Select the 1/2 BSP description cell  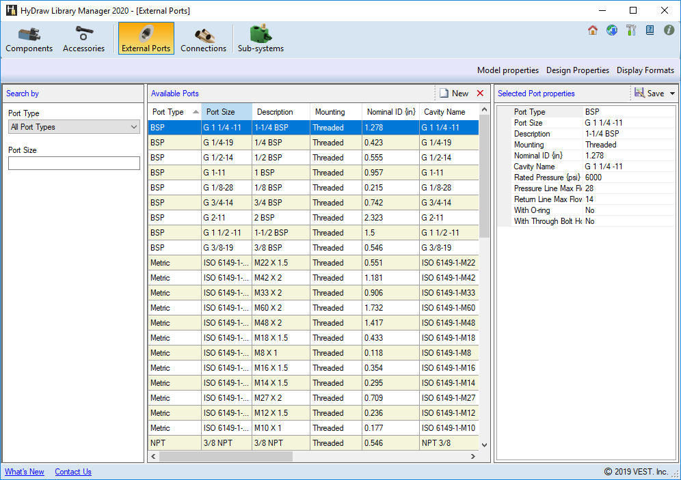281,158
